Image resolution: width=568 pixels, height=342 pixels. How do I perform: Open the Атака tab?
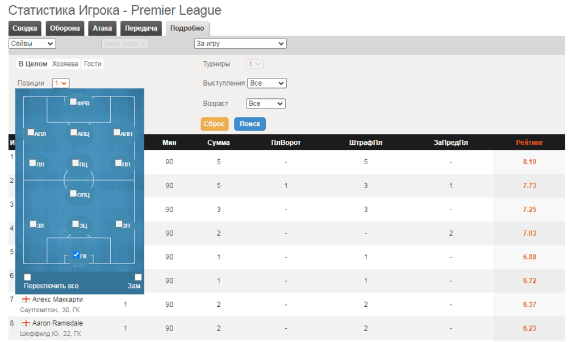(102, 28)
